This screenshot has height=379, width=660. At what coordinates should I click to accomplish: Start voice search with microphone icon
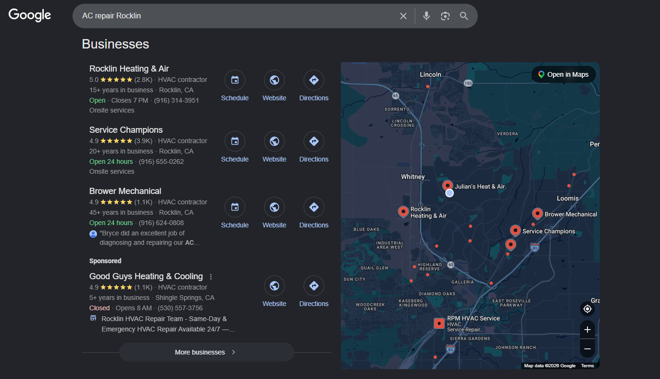(x=427, y=16)
